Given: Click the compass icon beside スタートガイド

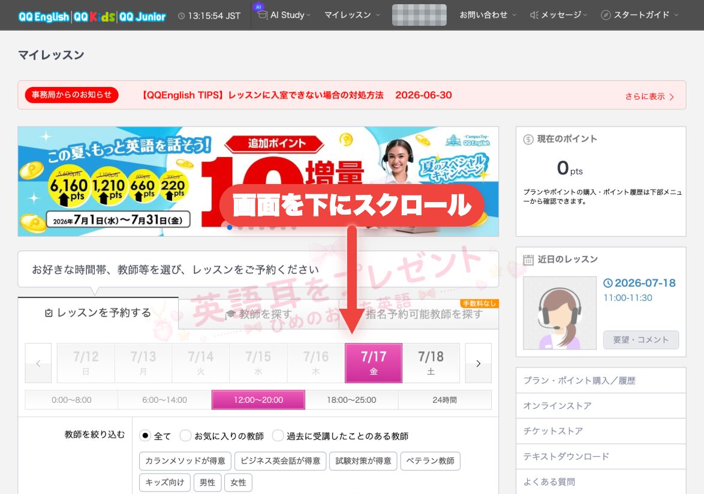Looking at the screenshot, I should (606, 15).
